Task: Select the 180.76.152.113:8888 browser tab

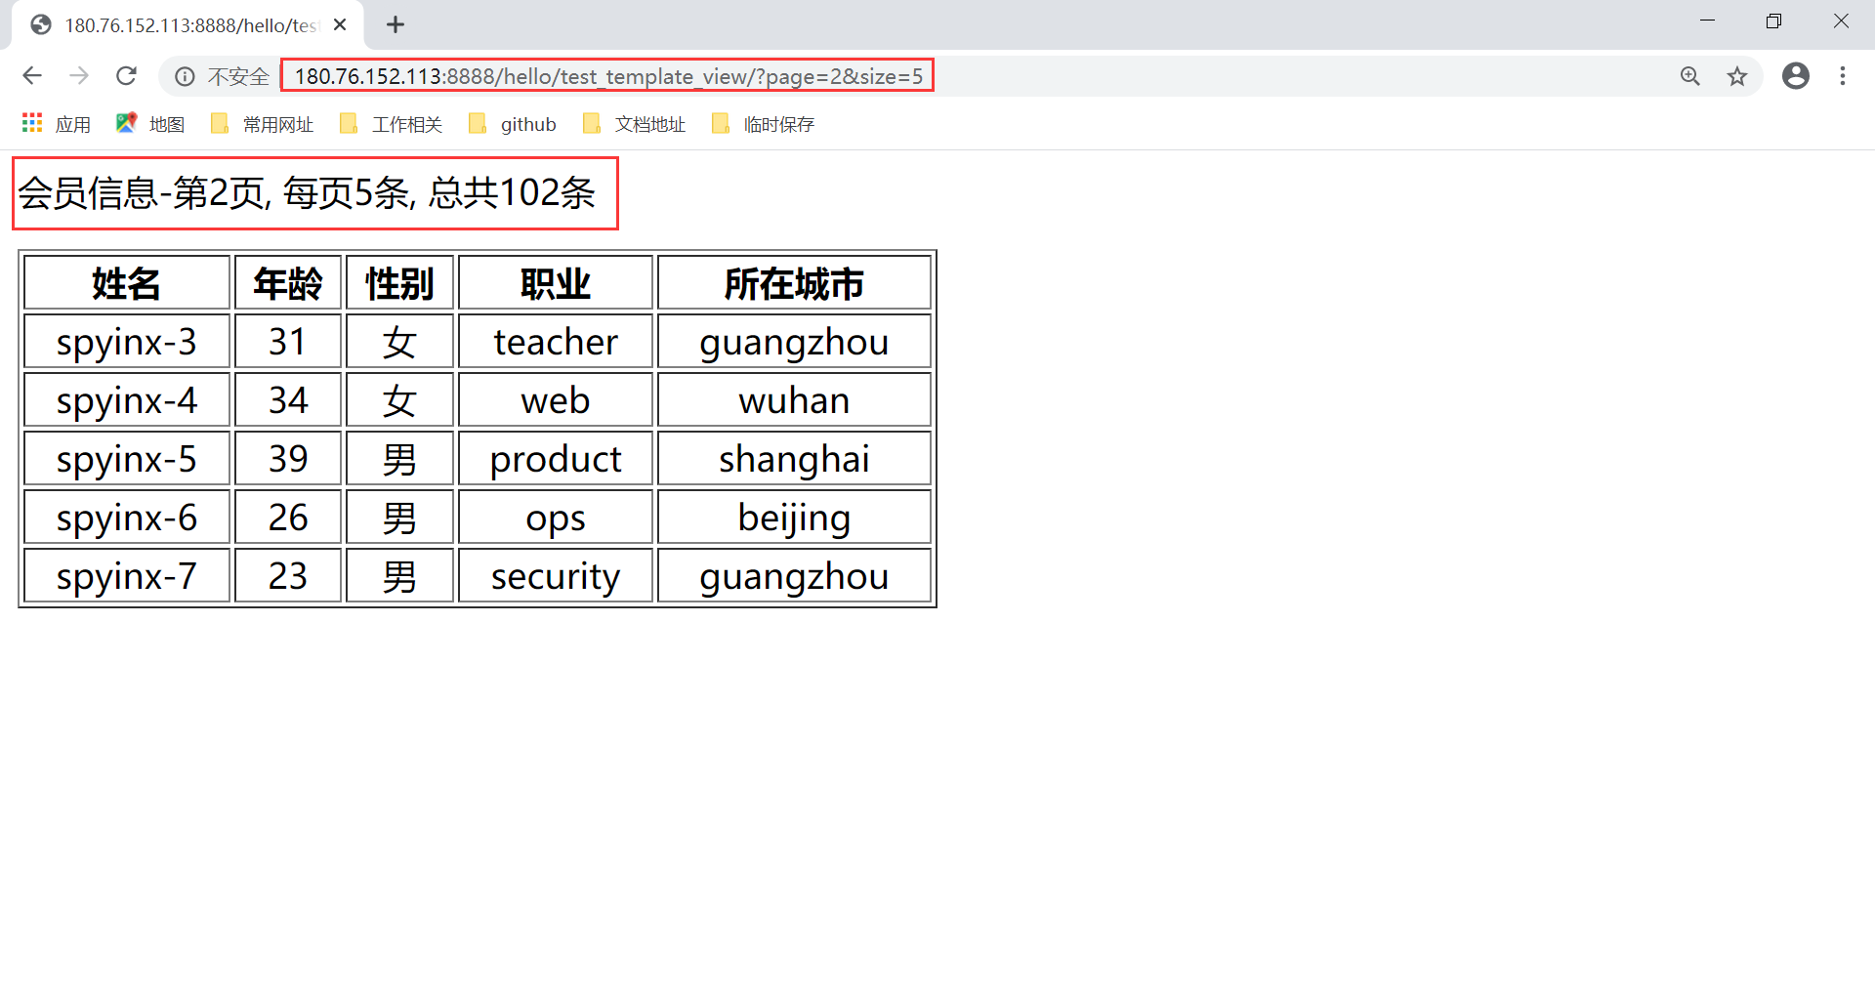Action: [187, 25]
